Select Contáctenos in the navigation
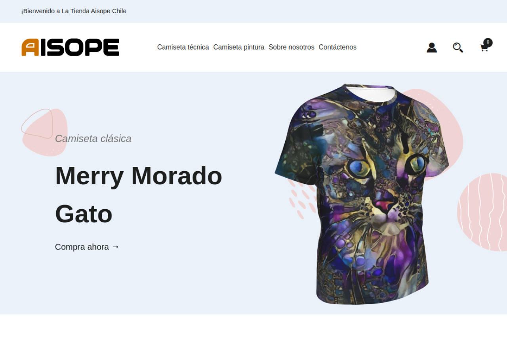 [337, 47]
